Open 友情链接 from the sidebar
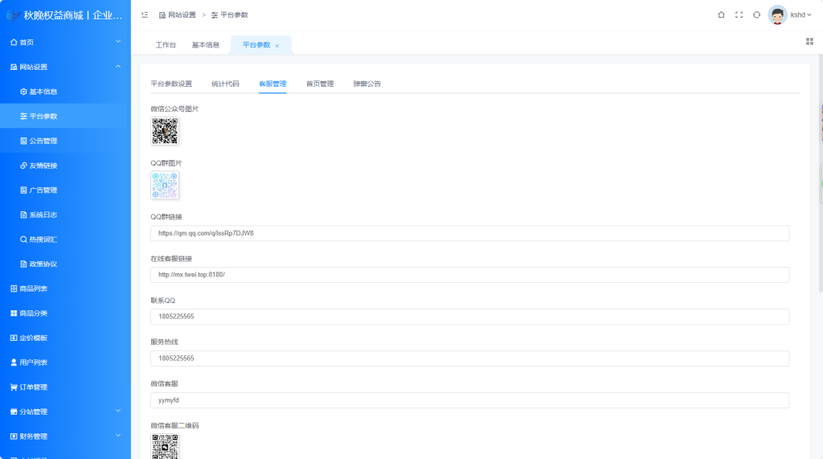 (x=43, y=166)
